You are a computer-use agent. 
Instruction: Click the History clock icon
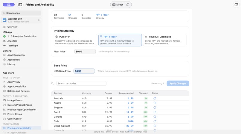4,64
